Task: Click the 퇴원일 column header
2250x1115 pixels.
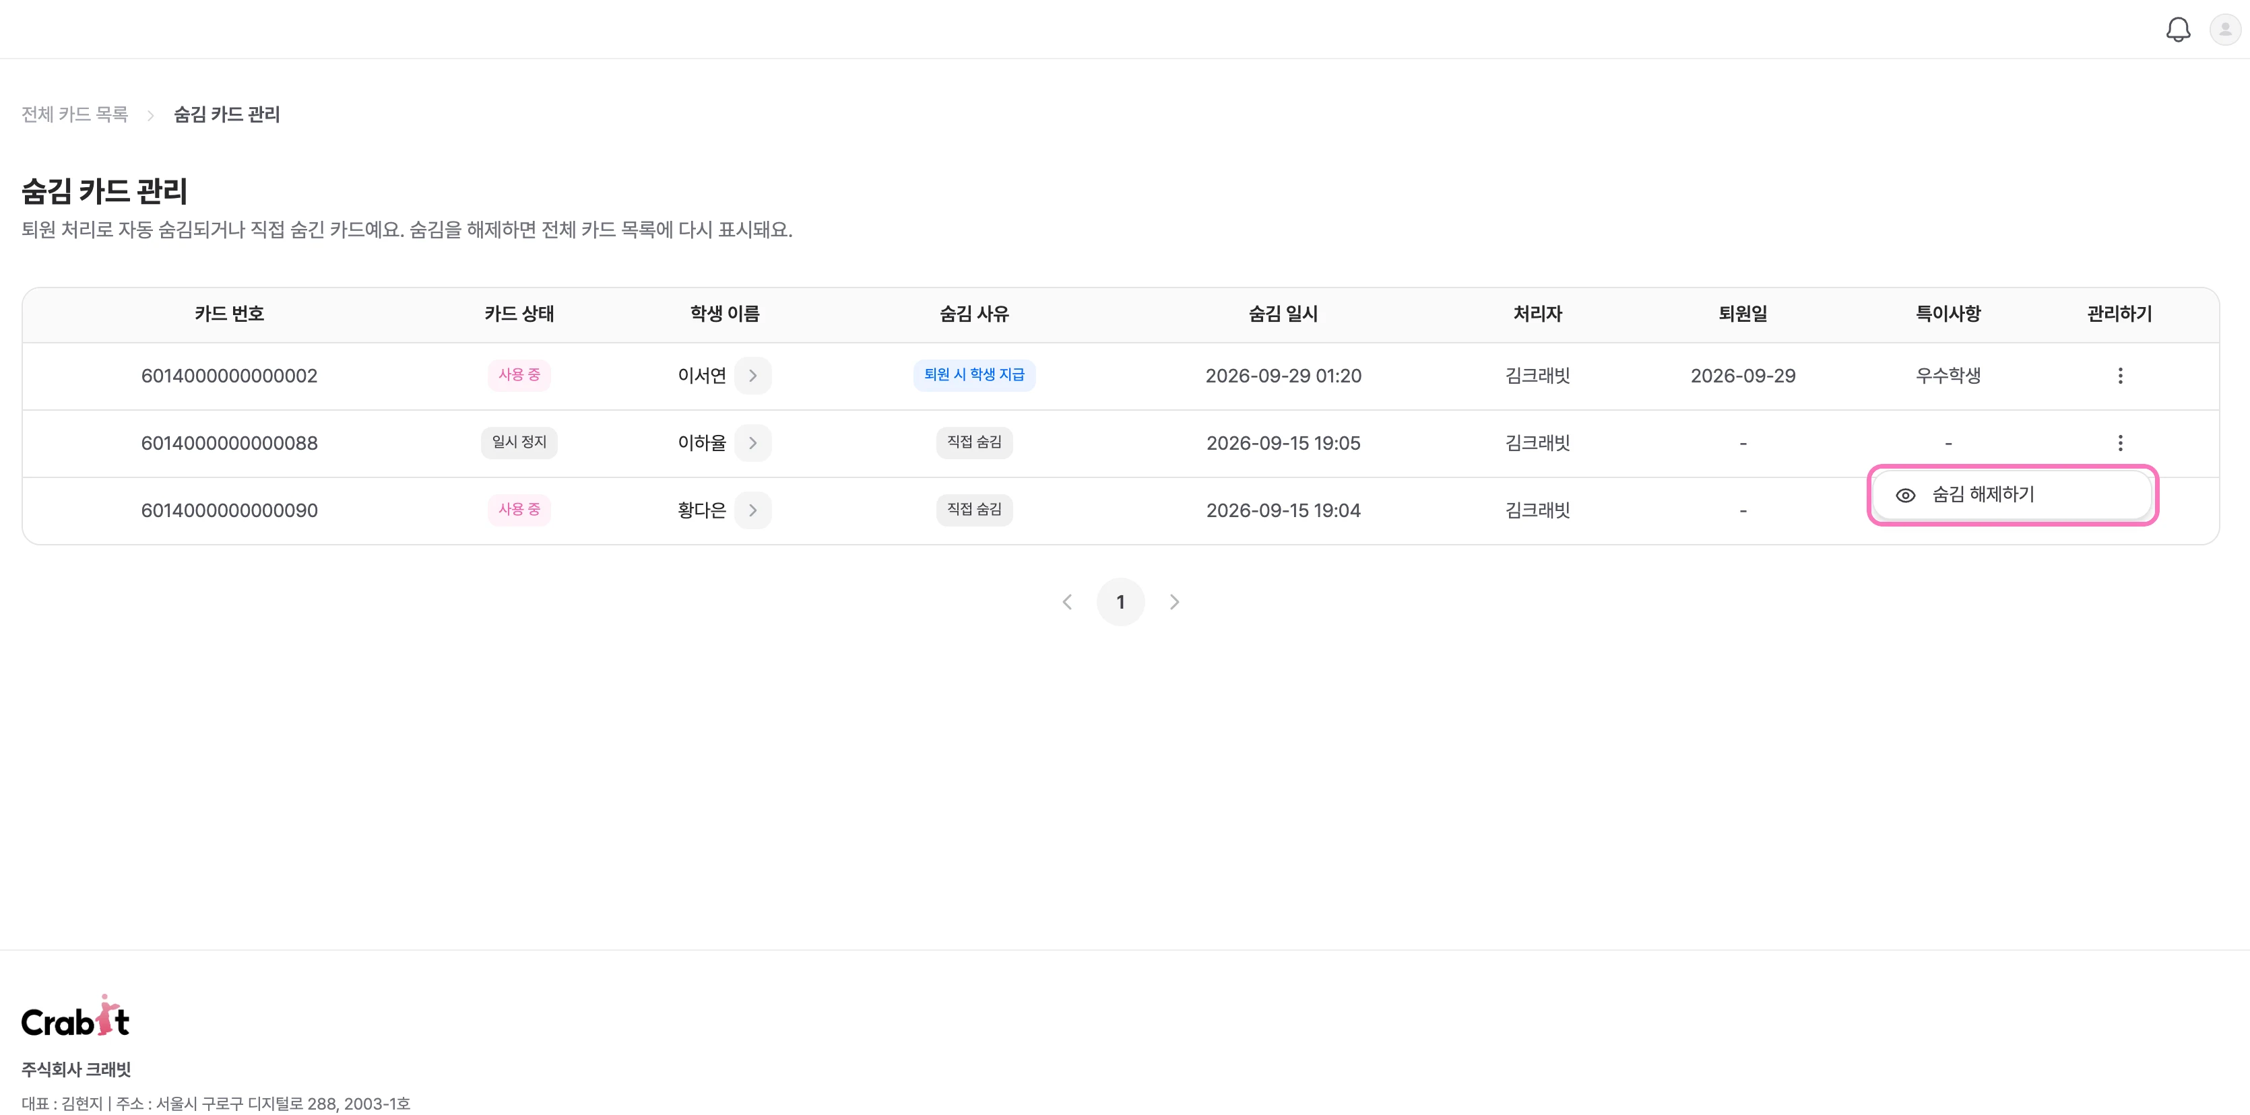Action: [1743, 314]
